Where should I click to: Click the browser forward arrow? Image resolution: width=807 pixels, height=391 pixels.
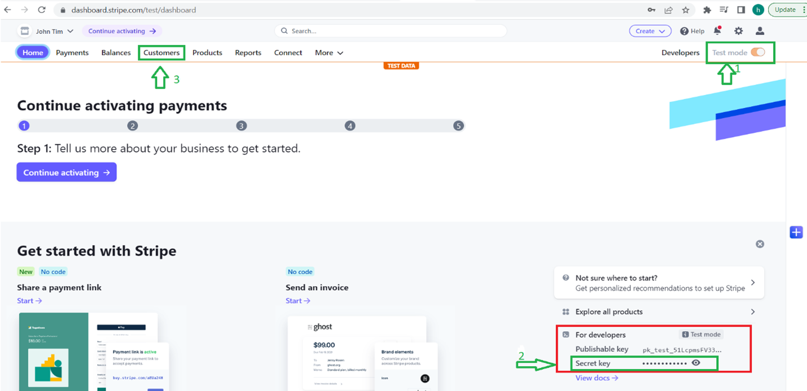click(x=24, y=10)
